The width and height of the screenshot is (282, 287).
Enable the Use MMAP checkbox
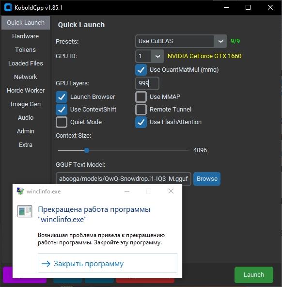coord(141,97)
